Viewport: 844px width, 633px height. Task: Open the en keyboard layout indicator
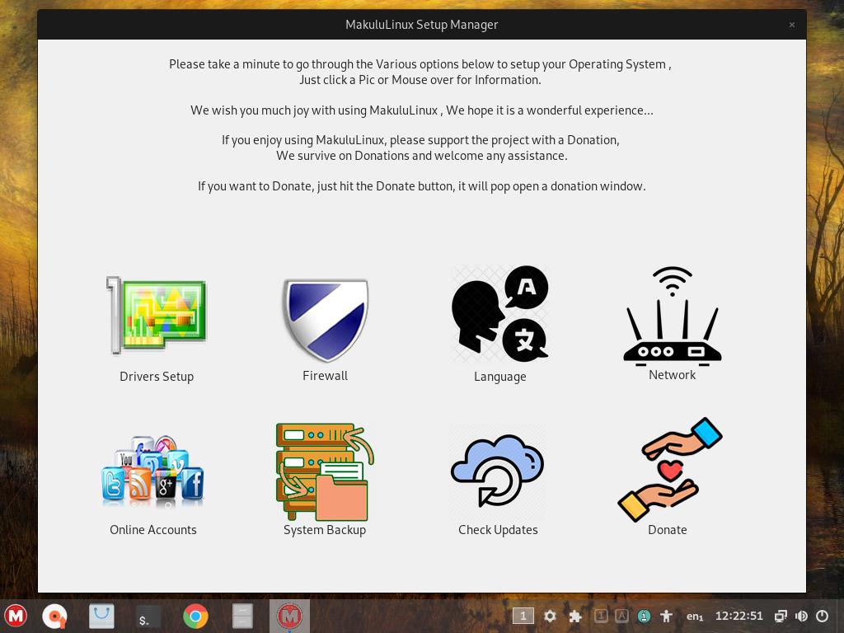695,617
